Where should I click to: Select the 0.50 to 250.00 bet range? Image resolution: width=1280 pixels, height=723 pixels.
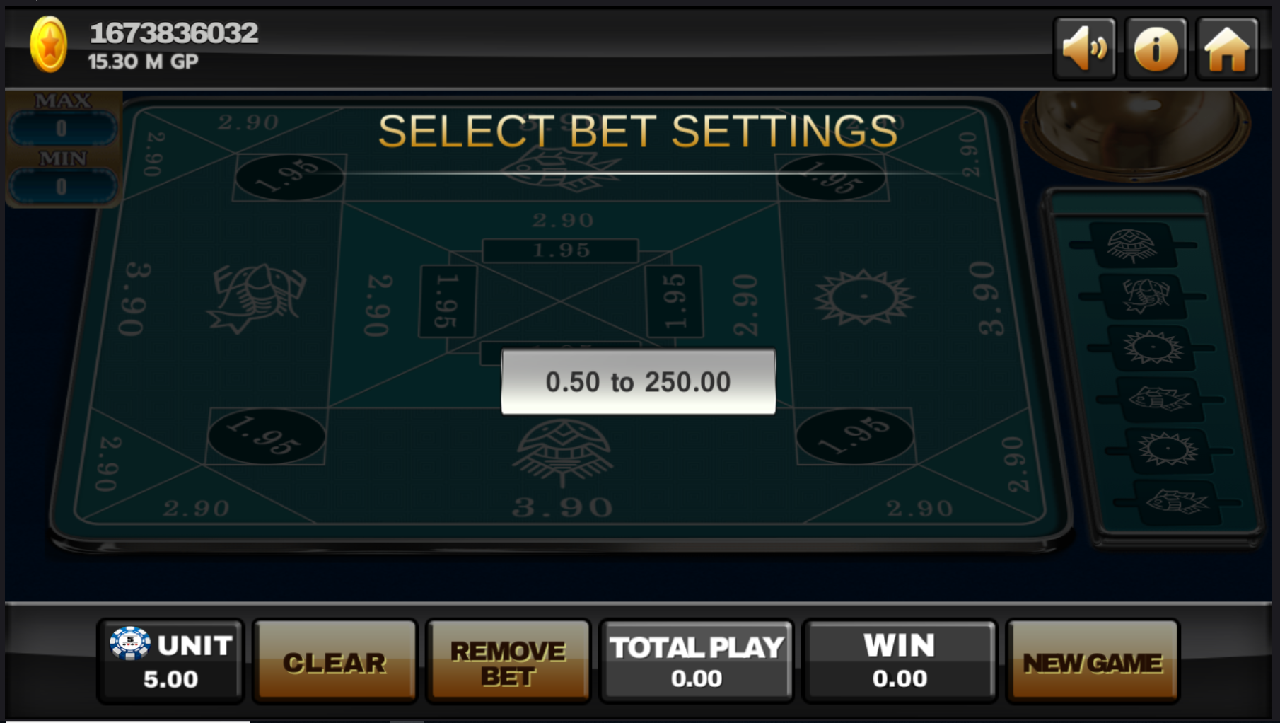(638, 382)
